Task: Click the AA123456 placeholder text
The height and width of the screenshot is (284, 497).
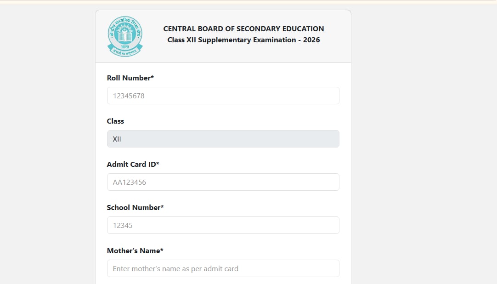Action: coord(130,182)
